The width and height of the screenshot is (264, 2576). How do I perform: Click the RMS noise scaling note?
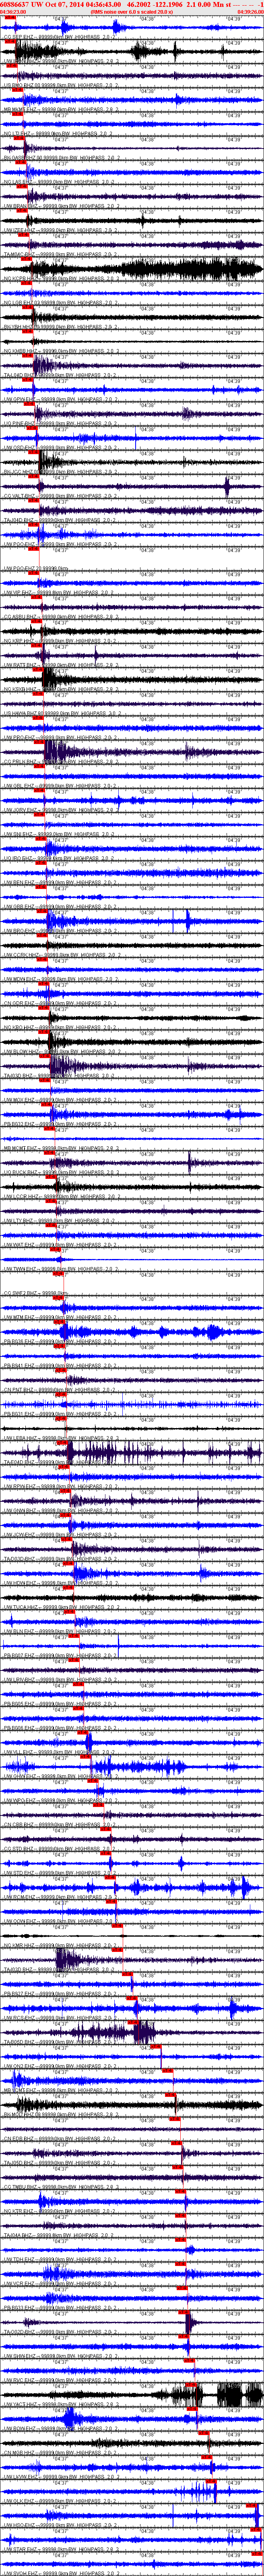tap(131, 12)
